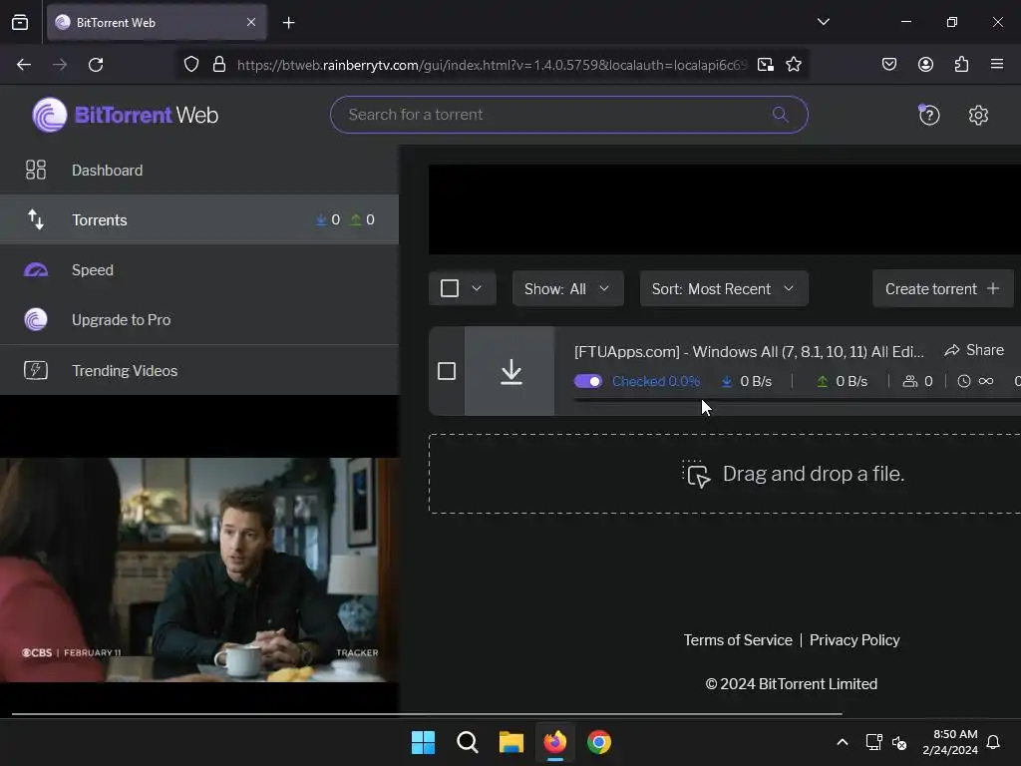
Task: Click the CBS Tracker video ad thumbnail
Action: point(199,570)
